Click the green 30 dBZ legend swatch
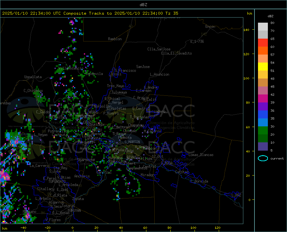 click(263, 131)
